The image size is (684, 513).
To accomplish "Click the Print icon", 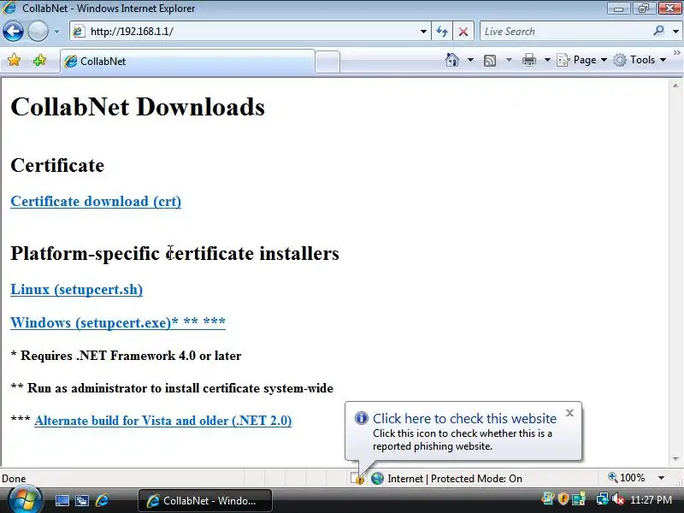I will click(x=528, y=60).
